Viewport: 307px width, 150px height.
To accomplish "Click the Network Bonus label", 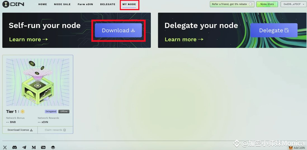I will (x=15, y=118).
